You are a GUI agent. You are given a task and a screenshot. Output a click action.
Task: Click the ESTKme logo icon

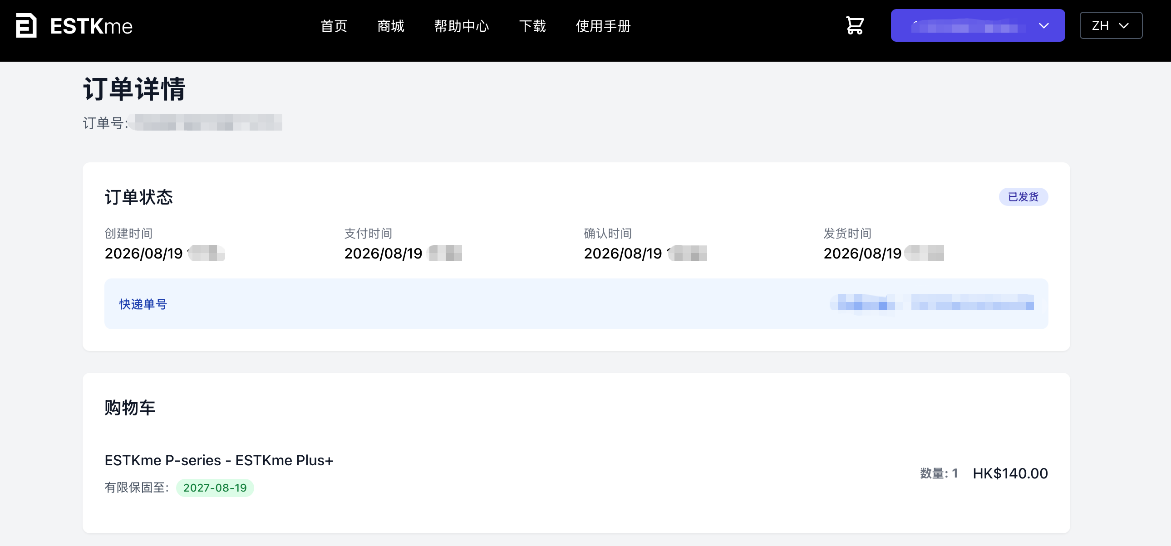(26, 25)
